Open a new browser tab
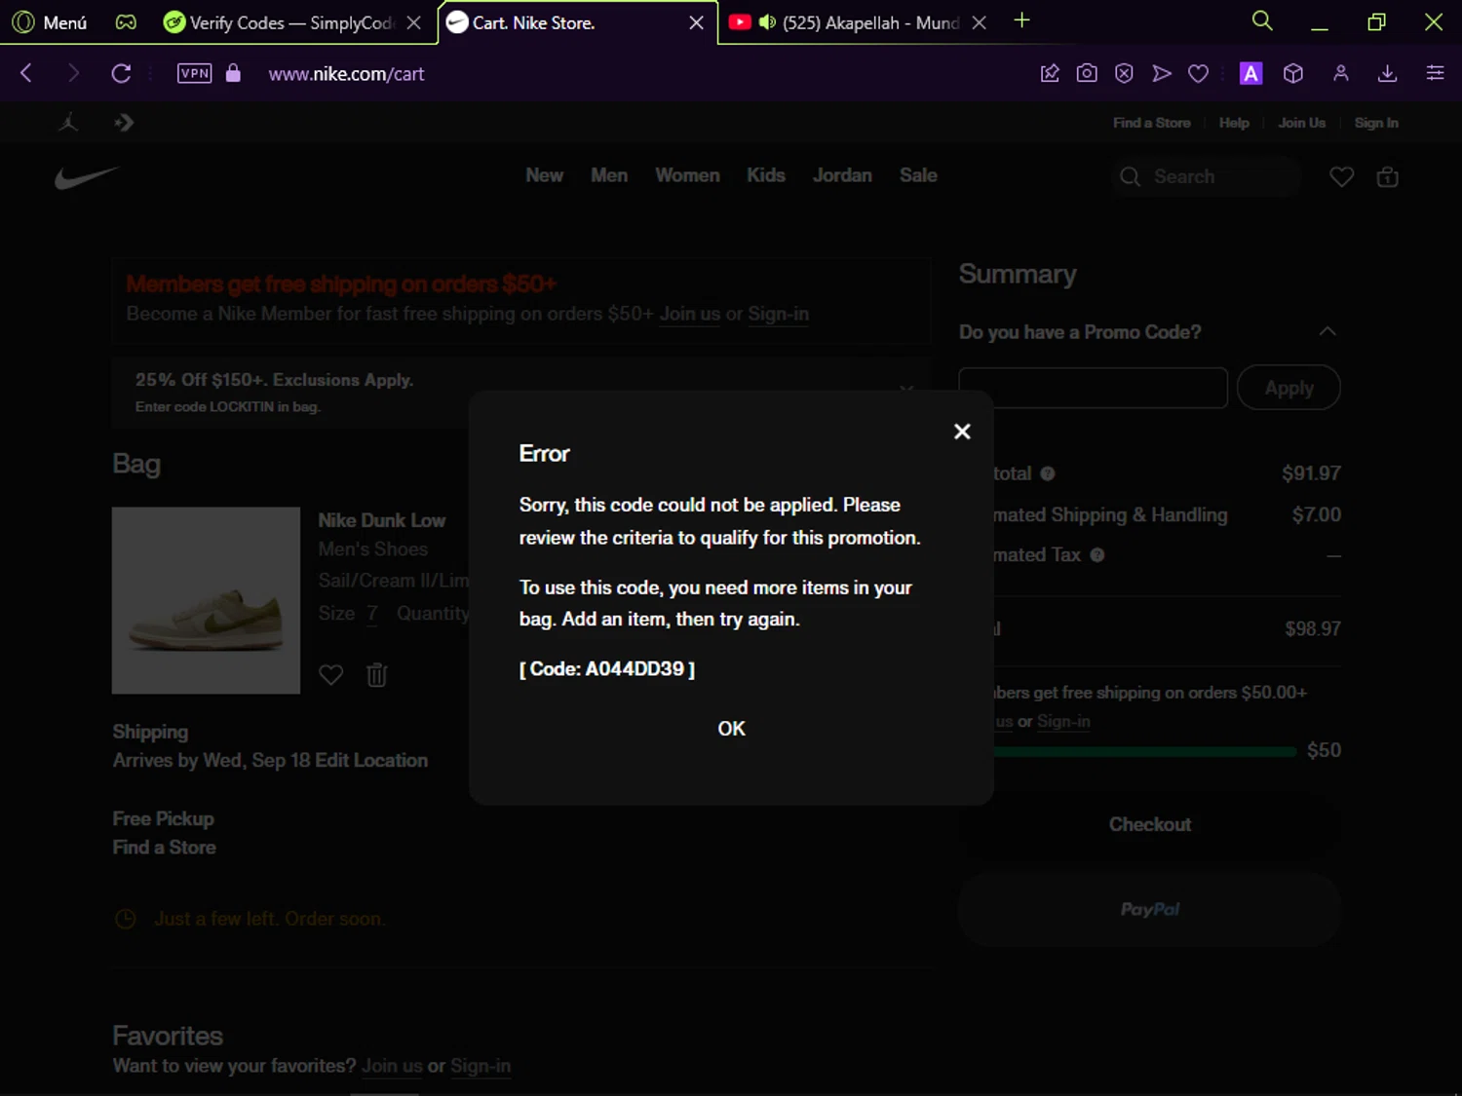The width and height of the screenshot is (1462, 1096). 1021,20
